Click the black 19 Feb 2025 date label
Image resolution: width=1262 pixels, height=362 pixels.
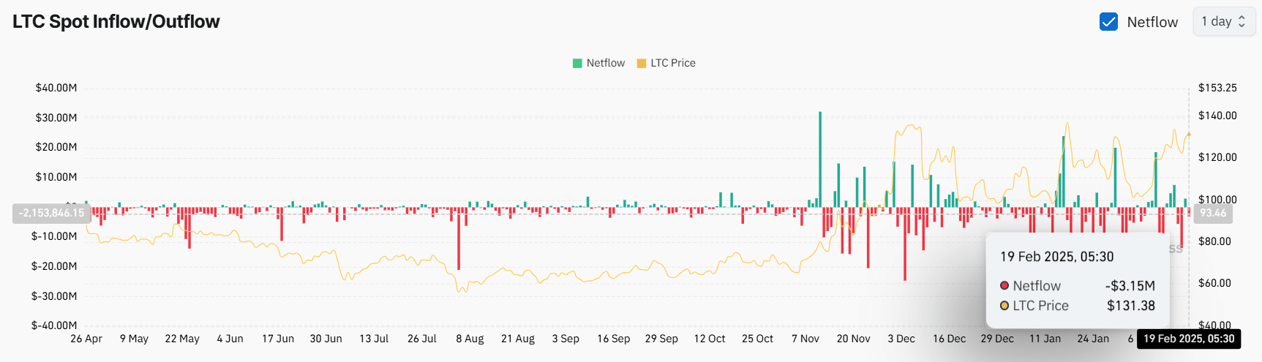tap(1189, 339)
